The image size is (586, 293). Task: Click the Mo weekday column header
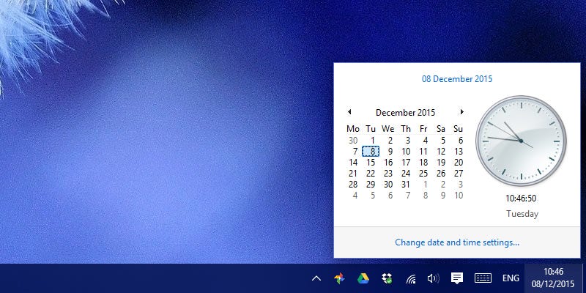click(x=353, y=129)
